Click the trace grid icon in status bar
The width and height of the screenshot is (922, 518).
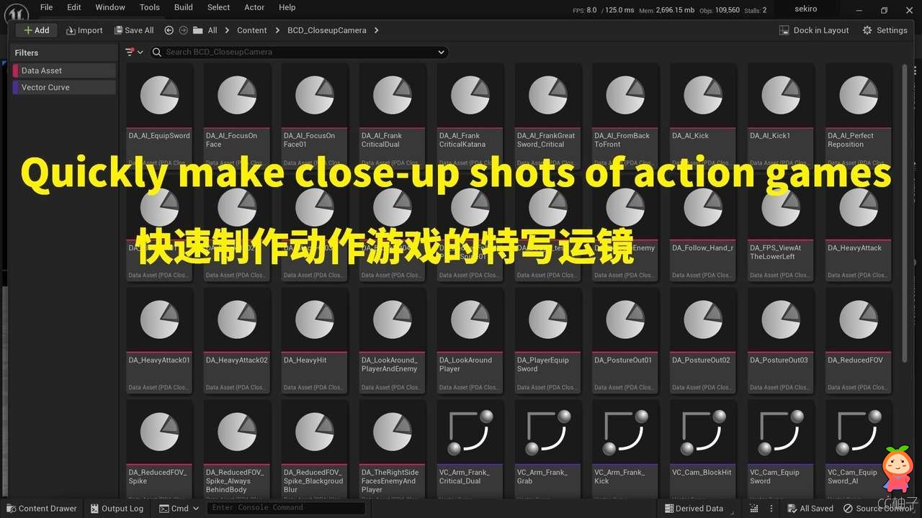pyautogui.click(x=753, y=509)
